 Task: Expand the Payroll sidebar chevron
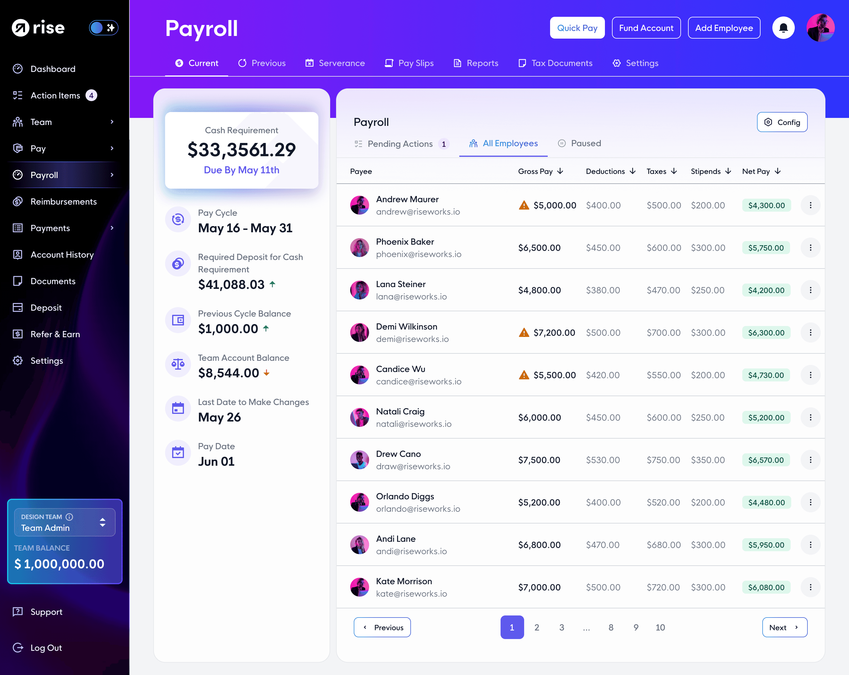pos(112,175)
